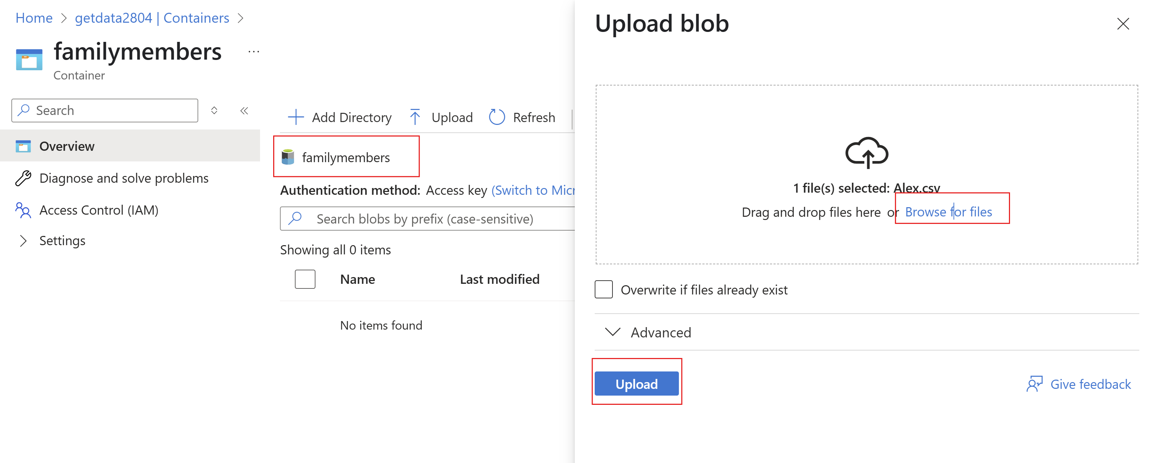The height and width of the screenshot is (463, 1156).
Task: Open Diagnose and solve problems
Action: (124, 178)
